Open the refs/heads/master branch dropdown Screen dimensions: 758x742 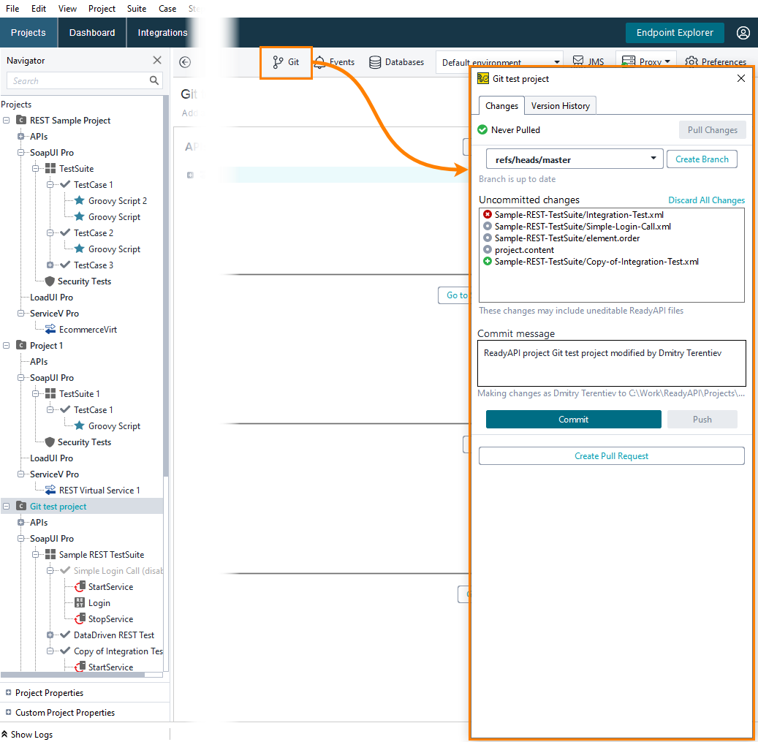[x=575, y=159]
